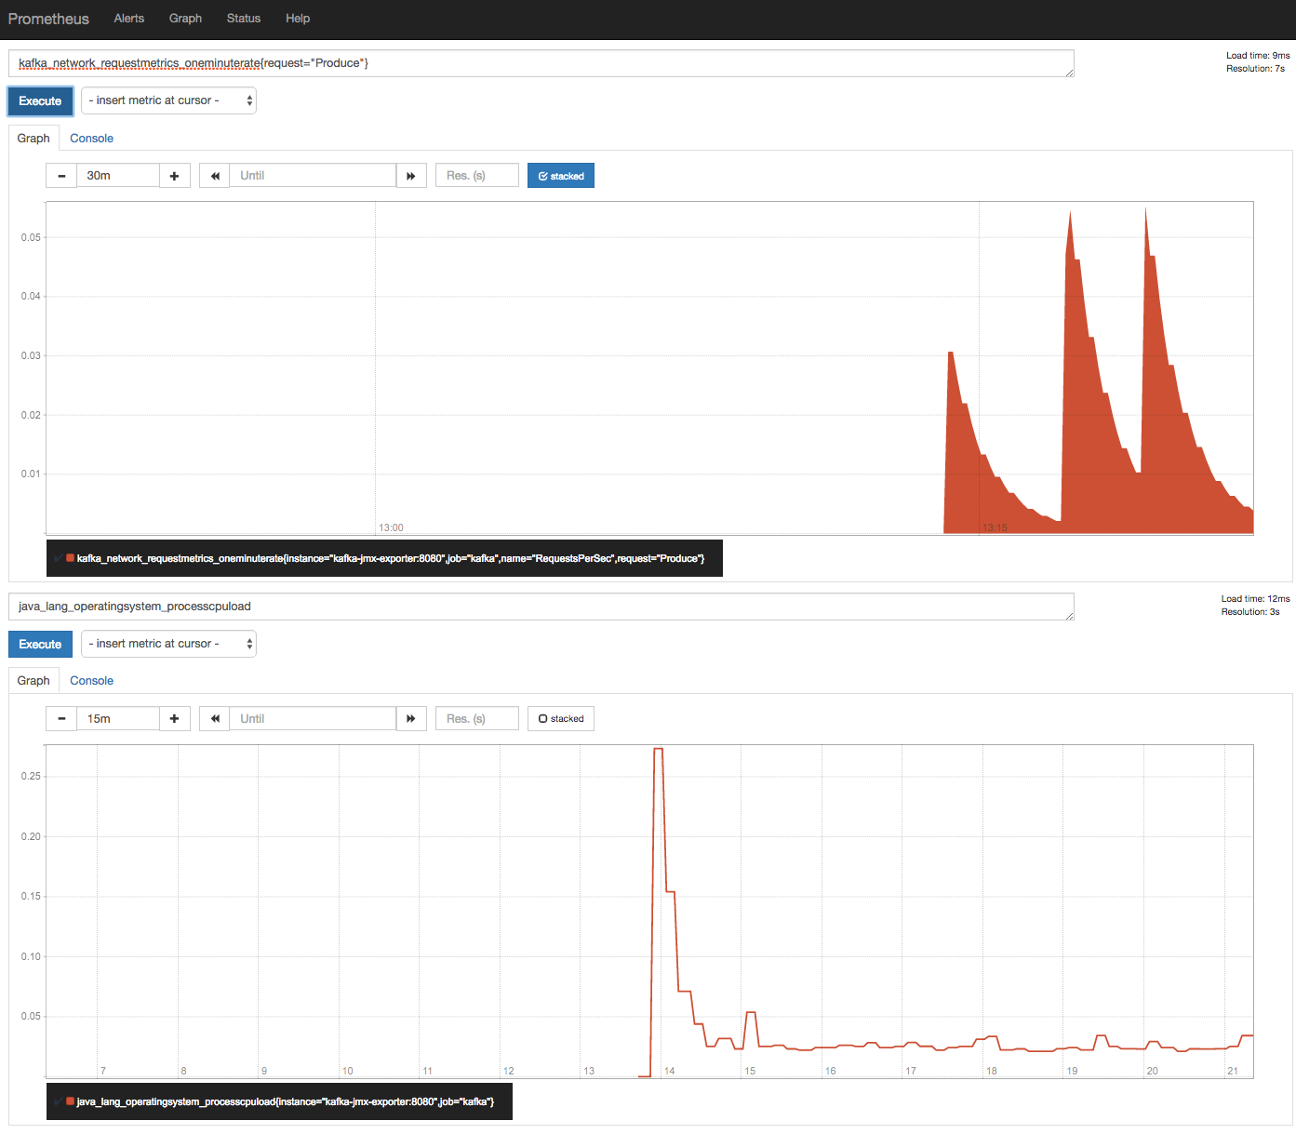Click the Res. (s) resolution field on top graph
Viewport: 1296px width, 1134px height.
coord(476,175)
